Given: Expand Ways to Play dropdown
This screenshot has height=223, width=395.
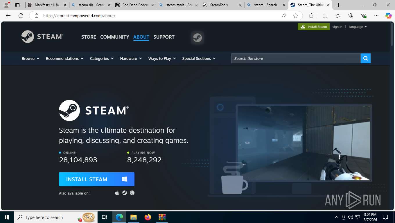Looking at the screenshot, I should pos(162,58).
